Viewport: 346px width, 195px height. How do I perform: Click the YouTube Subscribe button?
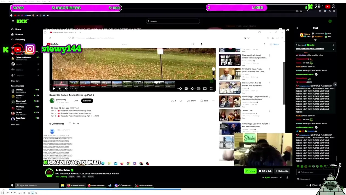[87, 101]
